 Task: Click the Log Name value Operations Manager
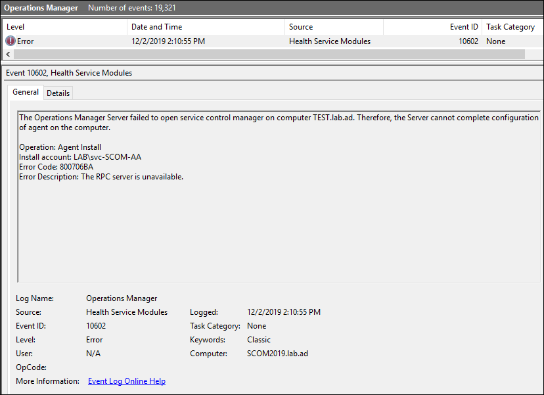(x=122, y=298)
